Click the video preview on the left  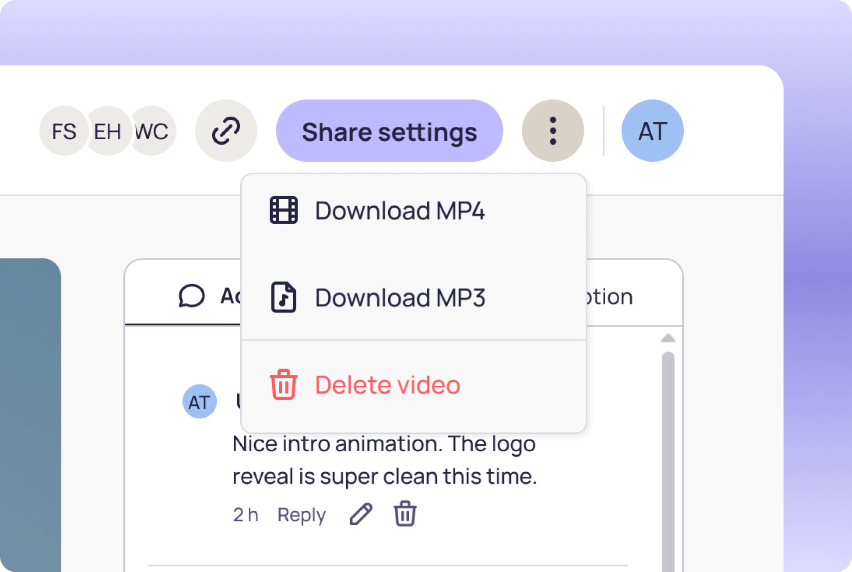click(x=30, y=414)
